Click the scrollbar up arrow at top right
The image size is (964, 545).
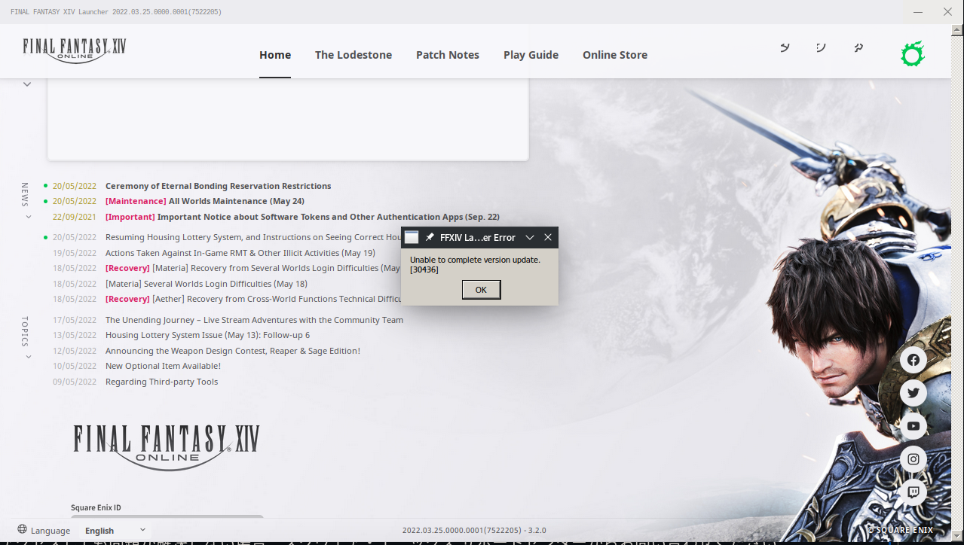click(958, 30)
